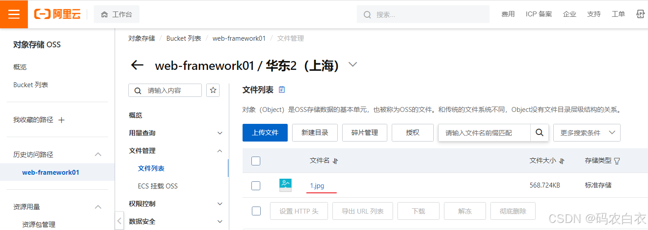Sort by 文件名 column arrows
This screenshot has width=648, height=230.
335,161
